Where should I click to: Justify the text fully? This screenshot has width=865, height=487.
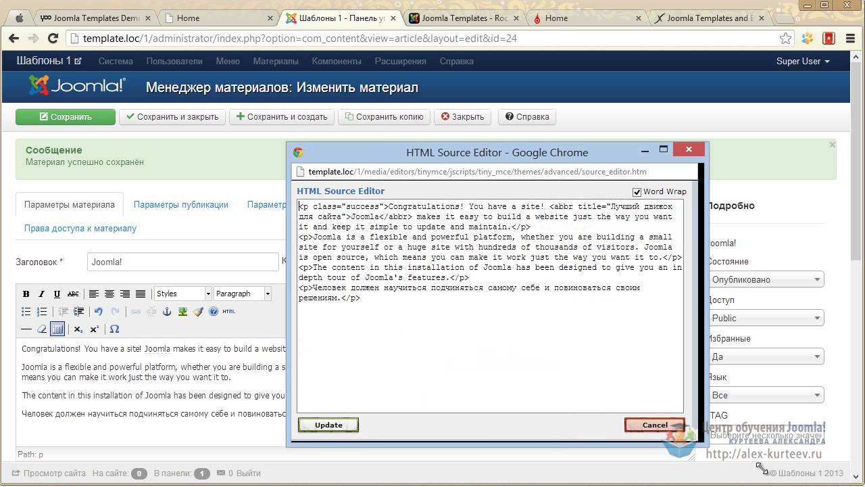141,294
